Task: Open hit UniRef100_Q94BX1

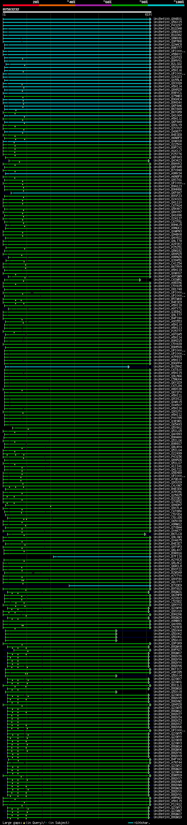Action: [168, 19]
